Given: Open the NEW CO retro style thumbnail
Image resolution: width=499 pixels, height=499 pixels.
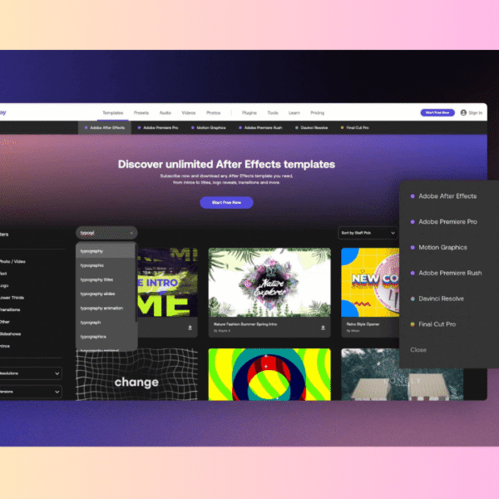Looking at the screenshot, I should point(370,282).
